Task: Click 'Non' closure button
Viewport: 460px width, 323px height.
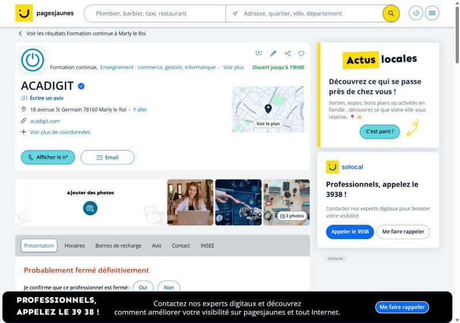Action: click(168, 287)
